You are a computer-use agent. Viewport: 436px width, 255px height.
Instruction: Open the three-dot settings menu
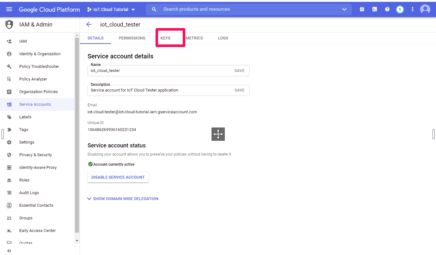pos(413,9)
